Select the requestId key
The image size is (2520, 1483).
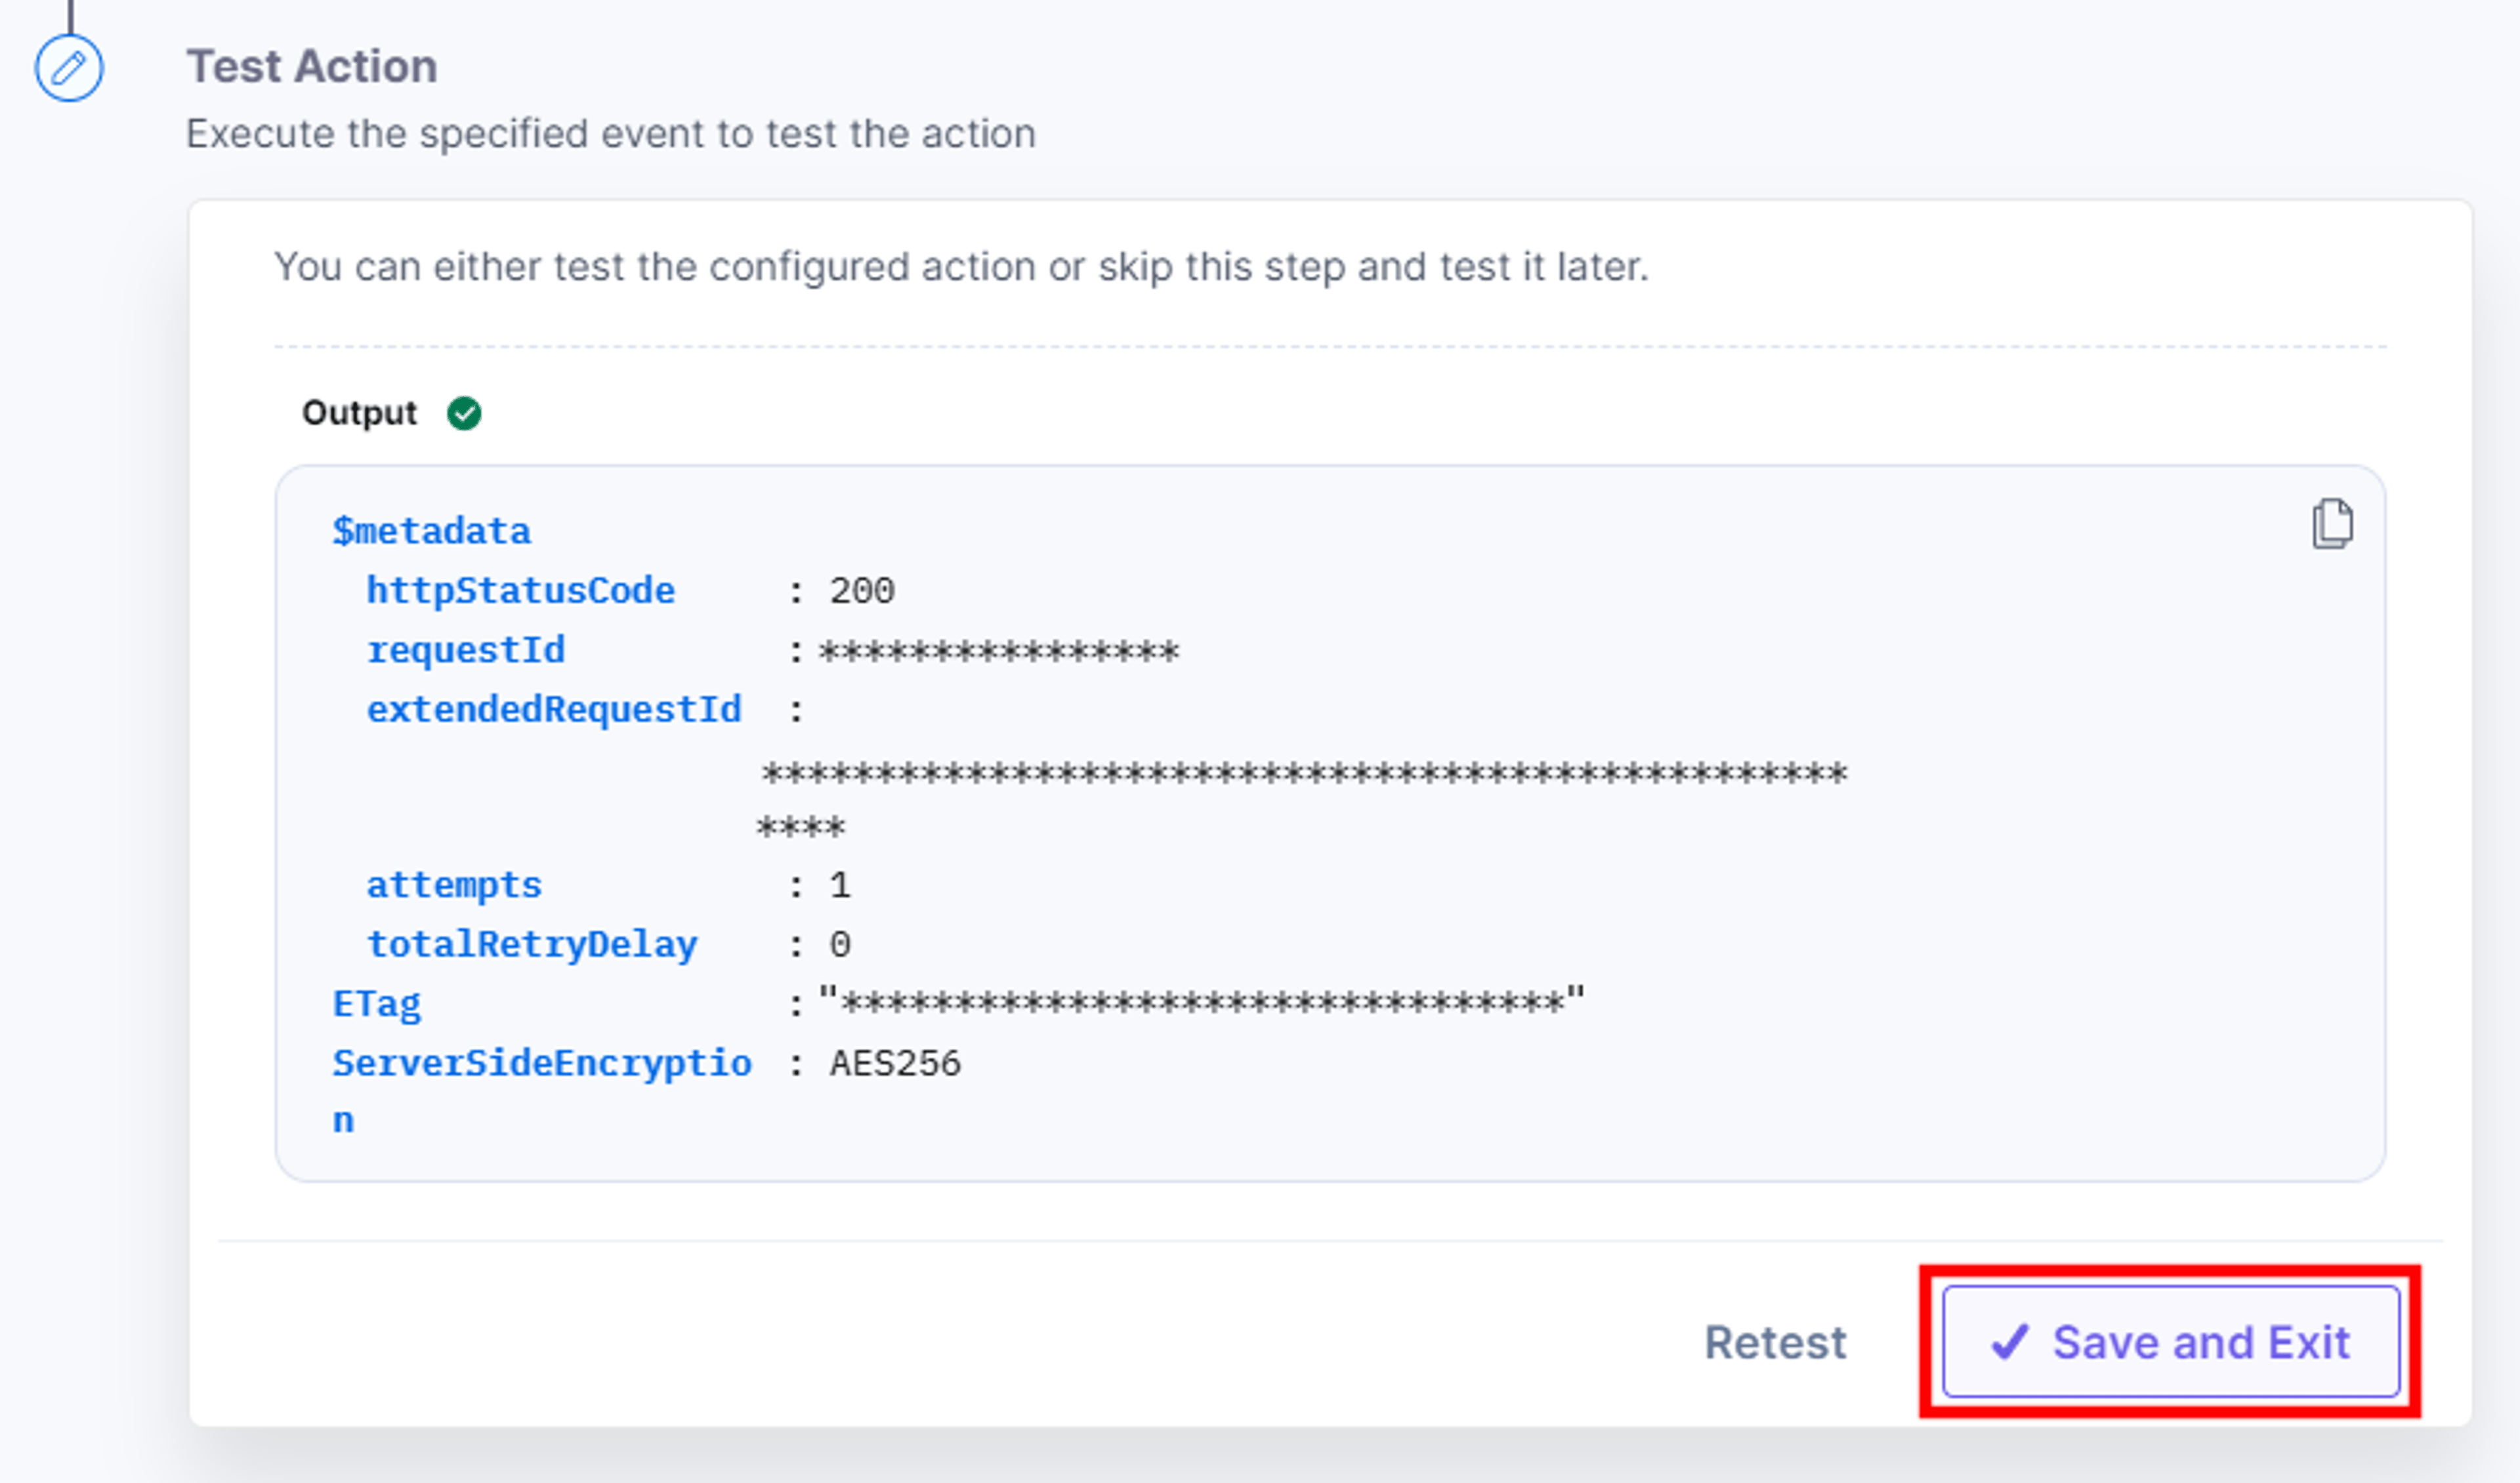click(x=466, y=650)
